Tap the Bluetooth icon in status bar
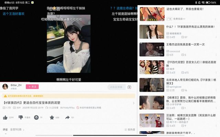Screen dimensions: 220x137 pyautogui.click(x=196, y=2)
